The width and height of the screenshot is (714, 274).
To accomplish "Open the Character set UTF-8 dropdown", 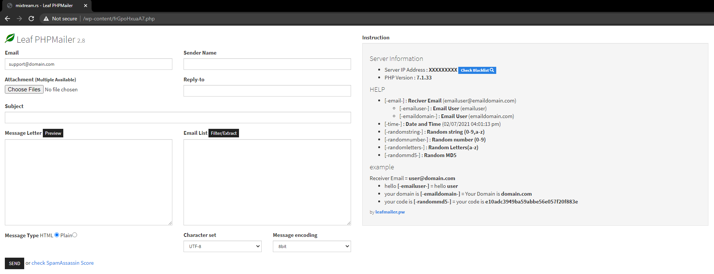I will (x=223, y=246).
